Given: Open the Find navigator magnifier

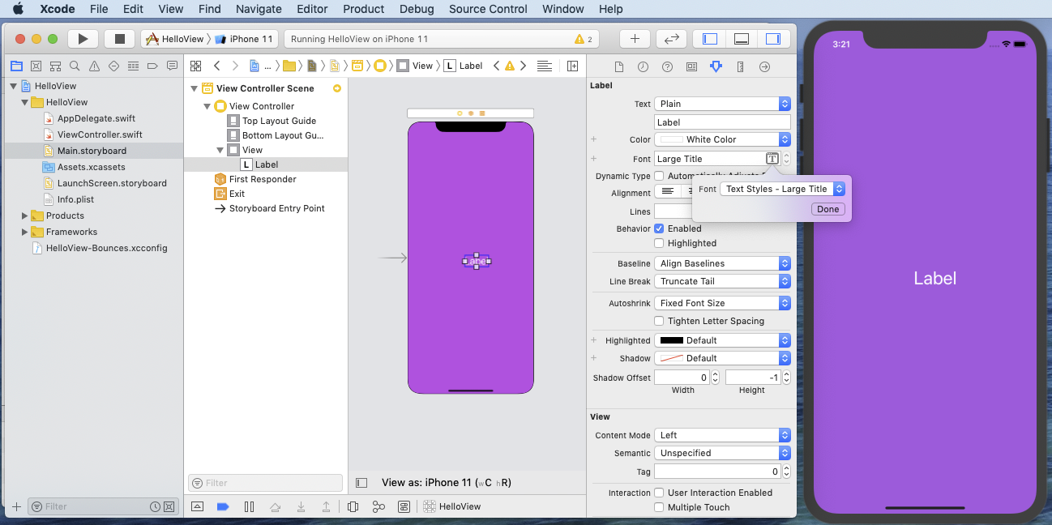Looking at the screenshot, I should [x=75, y=66].
